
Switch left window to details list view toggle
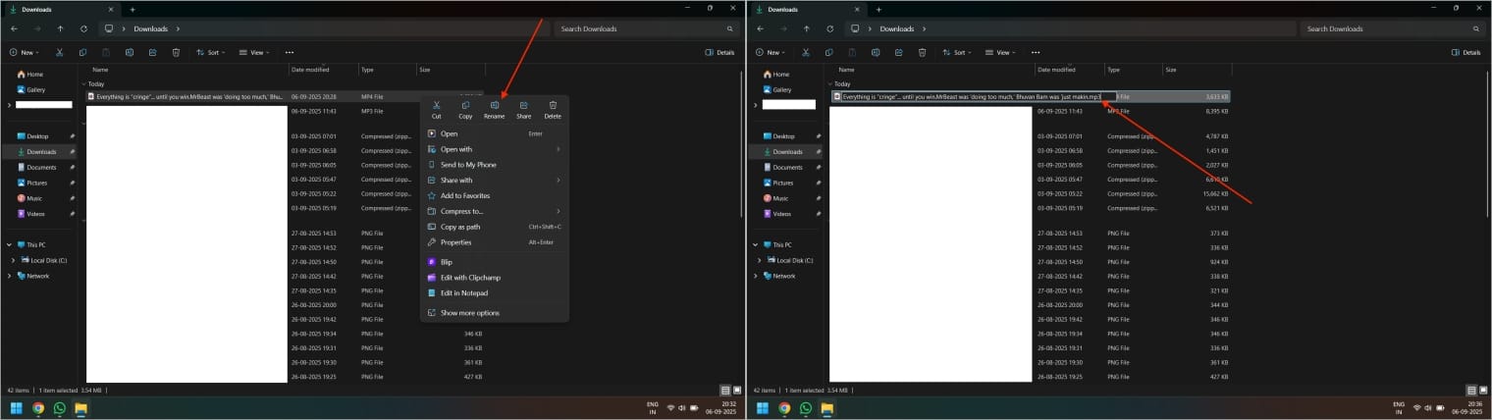tap(725, 390)
